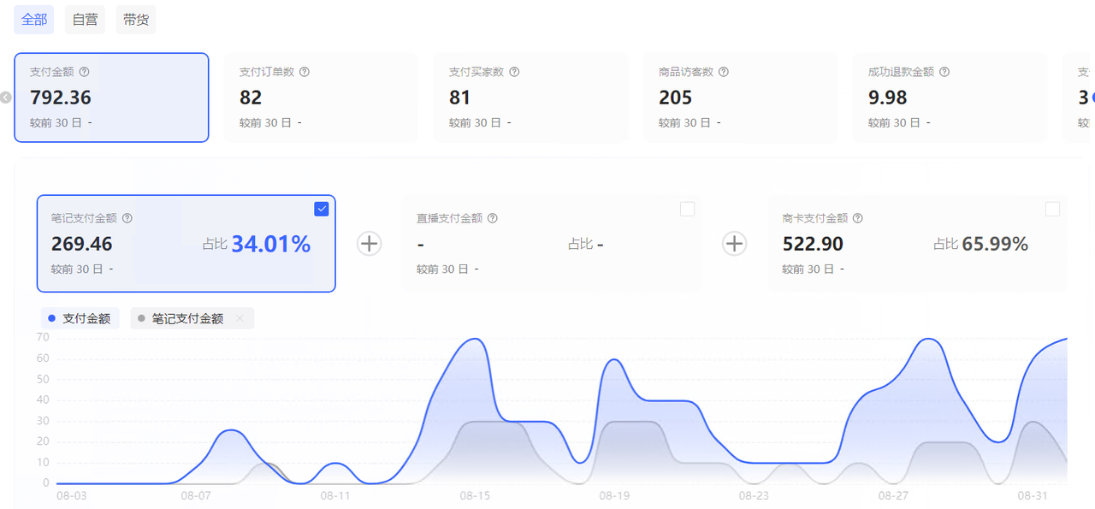
Task: Select the 商品访客数 metric card
Action: tap(731, 98)
